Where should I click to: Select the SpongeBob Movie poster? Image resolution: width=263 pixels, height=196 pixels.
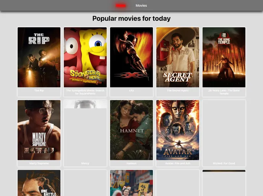coord(85,57)
